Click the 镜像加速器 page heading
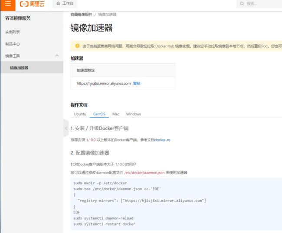 coord(92,28)
